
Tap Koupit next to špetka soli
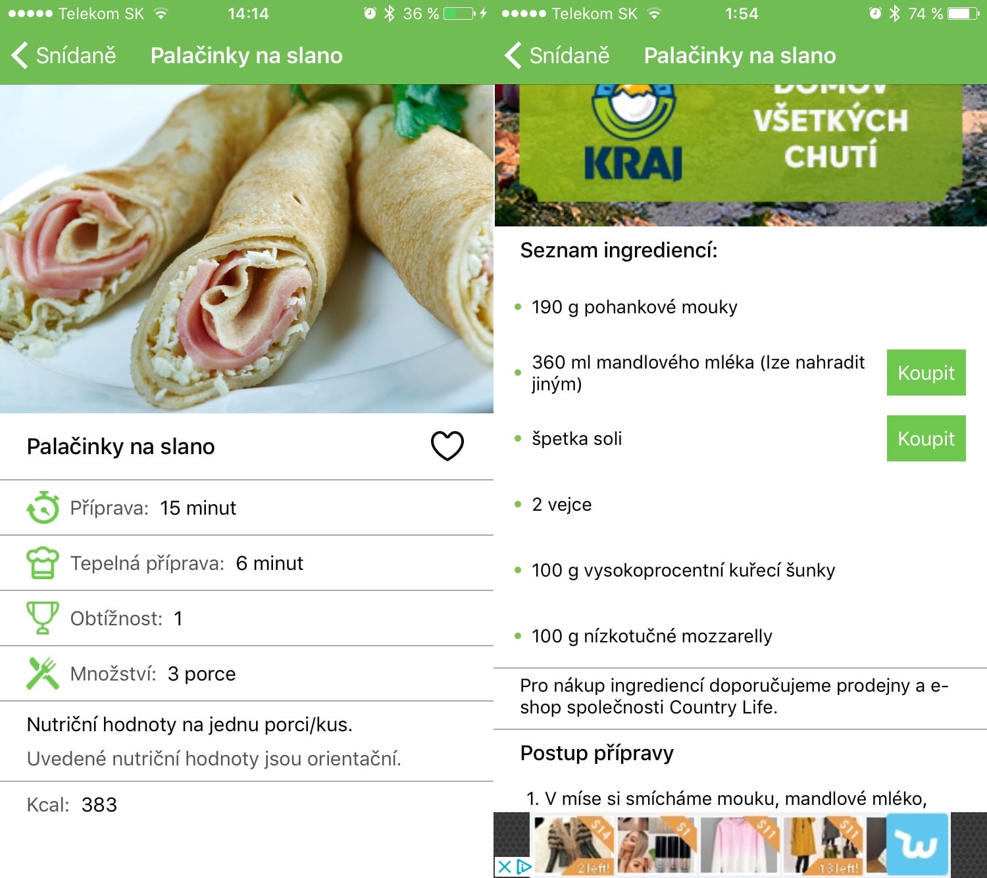pyautogui.click(x=926, y=438)
